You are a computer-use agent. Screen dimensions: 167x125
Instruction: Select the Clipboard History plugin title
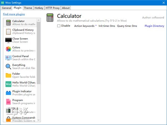point(23,30)
